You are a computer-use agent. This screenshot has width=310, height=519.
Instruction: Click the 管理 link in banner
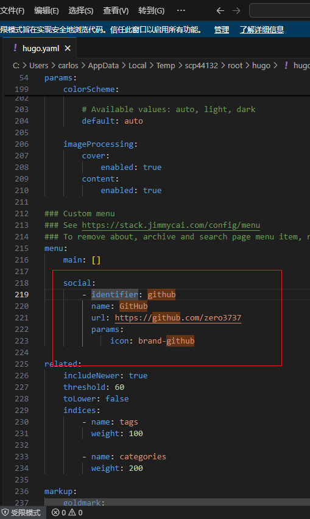(x=221, y=30)
